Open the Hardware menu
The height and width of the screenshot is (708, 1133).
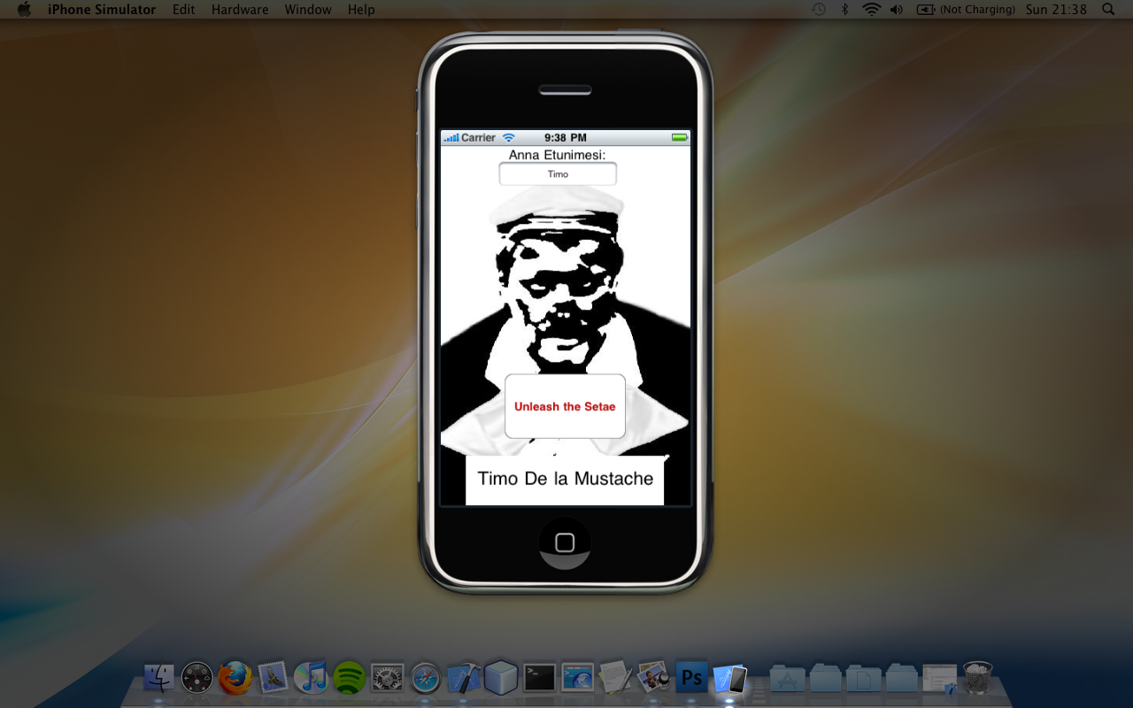(240, 10)
